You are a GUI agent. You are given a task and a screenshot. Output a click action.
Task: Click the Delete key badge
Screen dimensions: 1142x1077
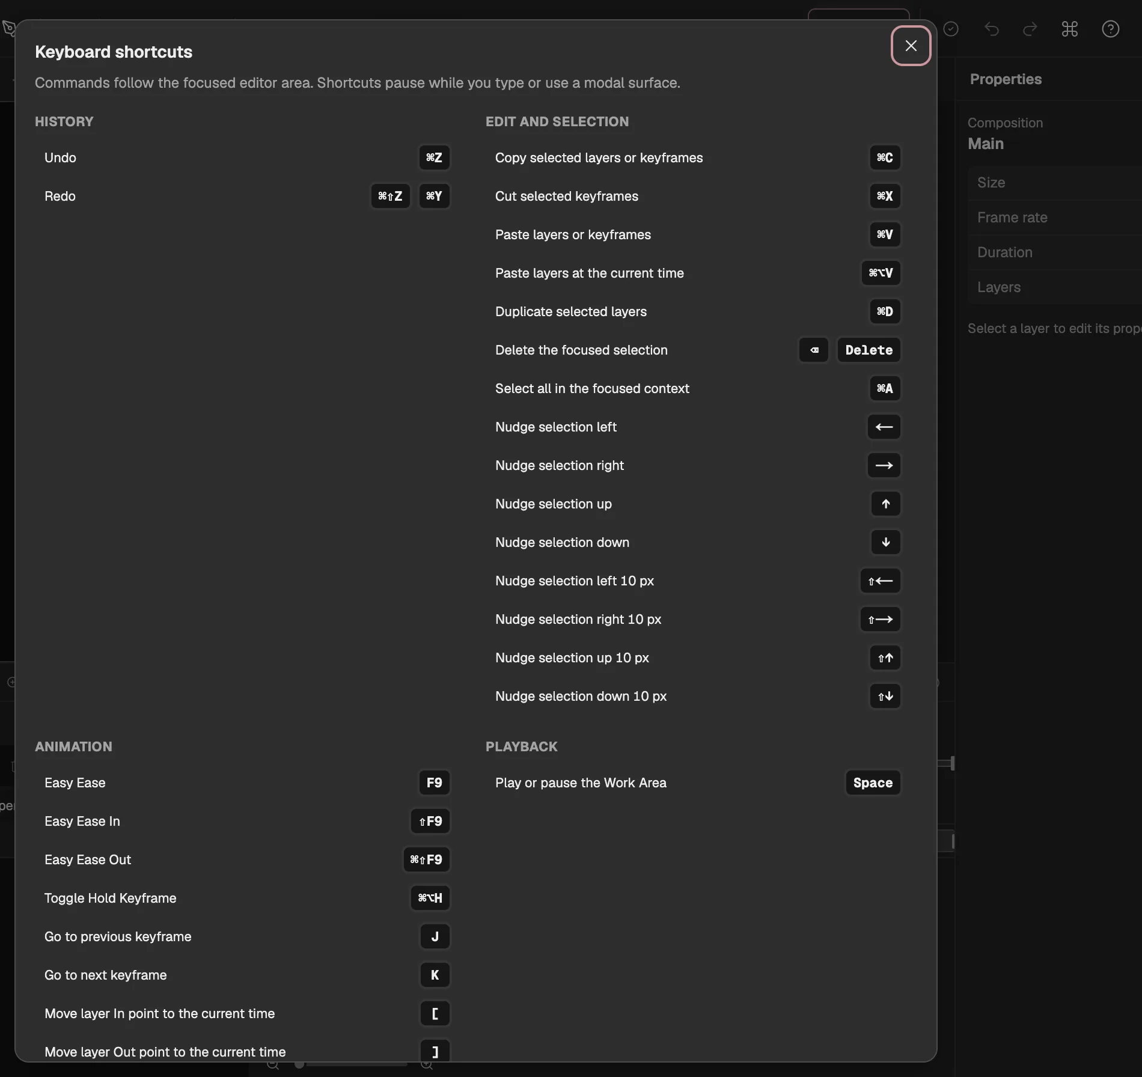[x=869, y=350]
